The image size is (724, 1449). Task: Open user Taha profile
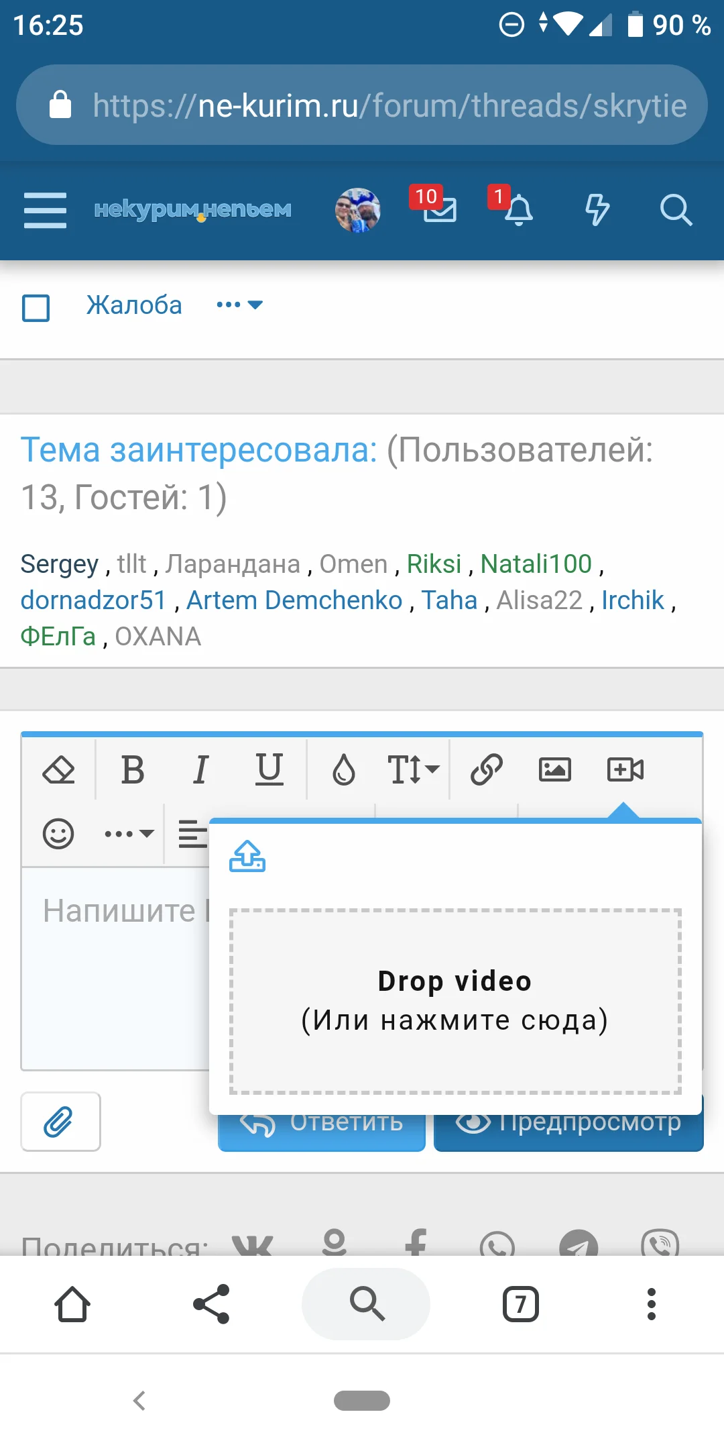[449, 600]
